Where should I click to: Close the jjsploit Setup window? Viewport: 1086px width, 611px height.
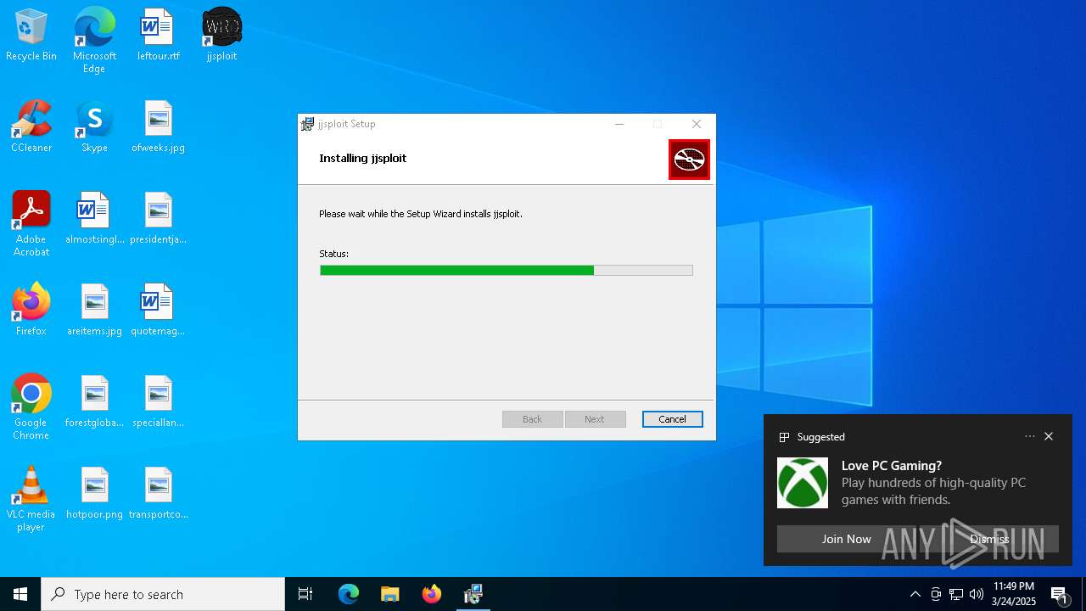click(x=697, y=124)
